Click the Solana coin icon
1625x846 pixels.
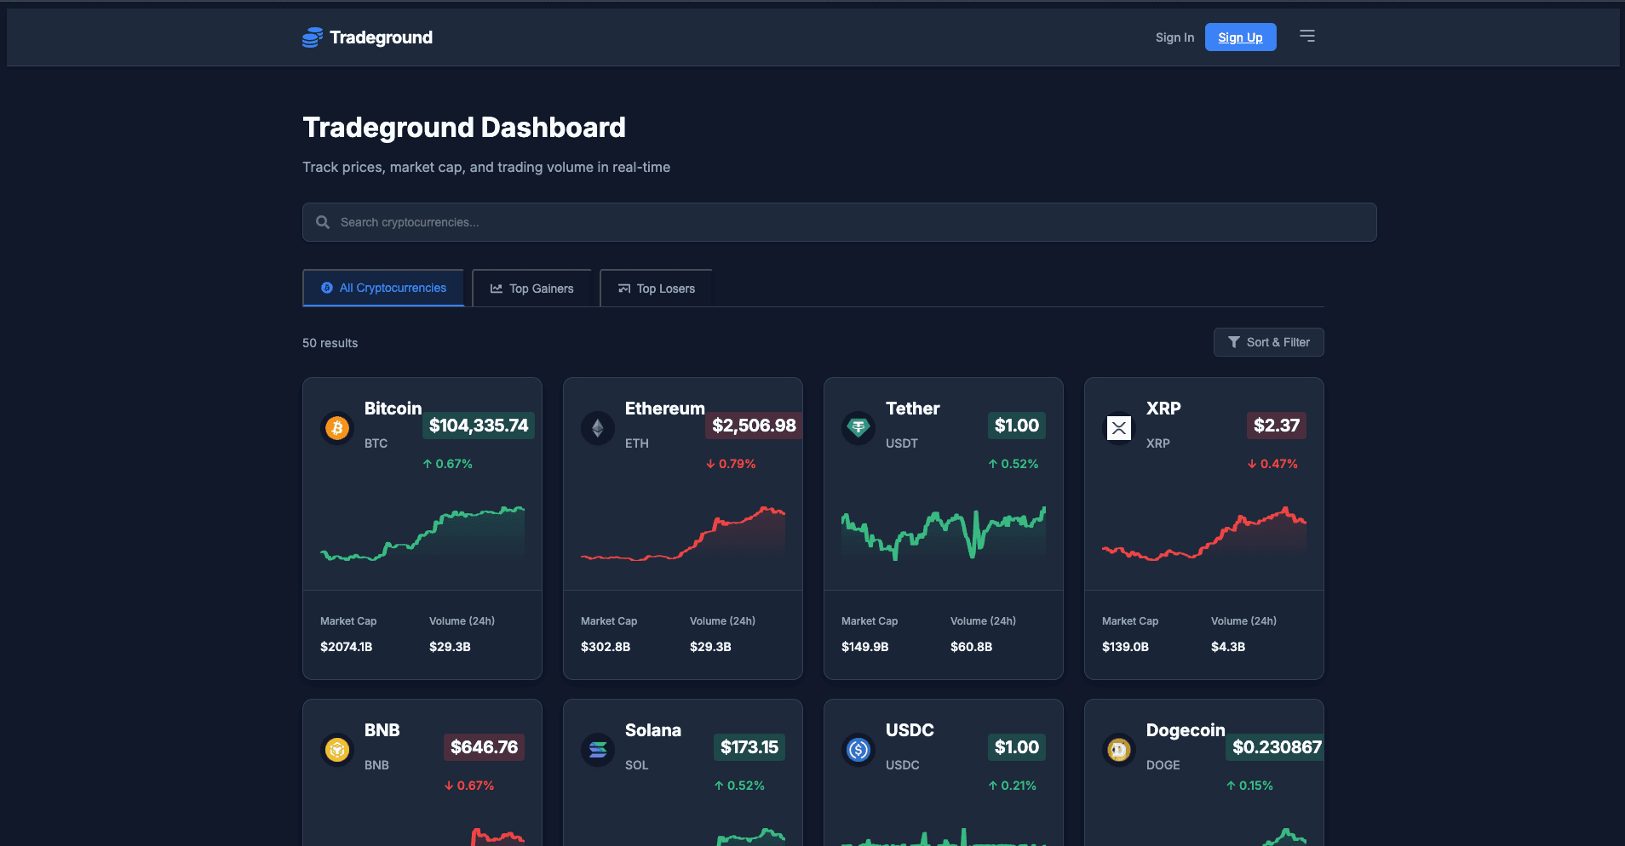(x=598, y=749)
